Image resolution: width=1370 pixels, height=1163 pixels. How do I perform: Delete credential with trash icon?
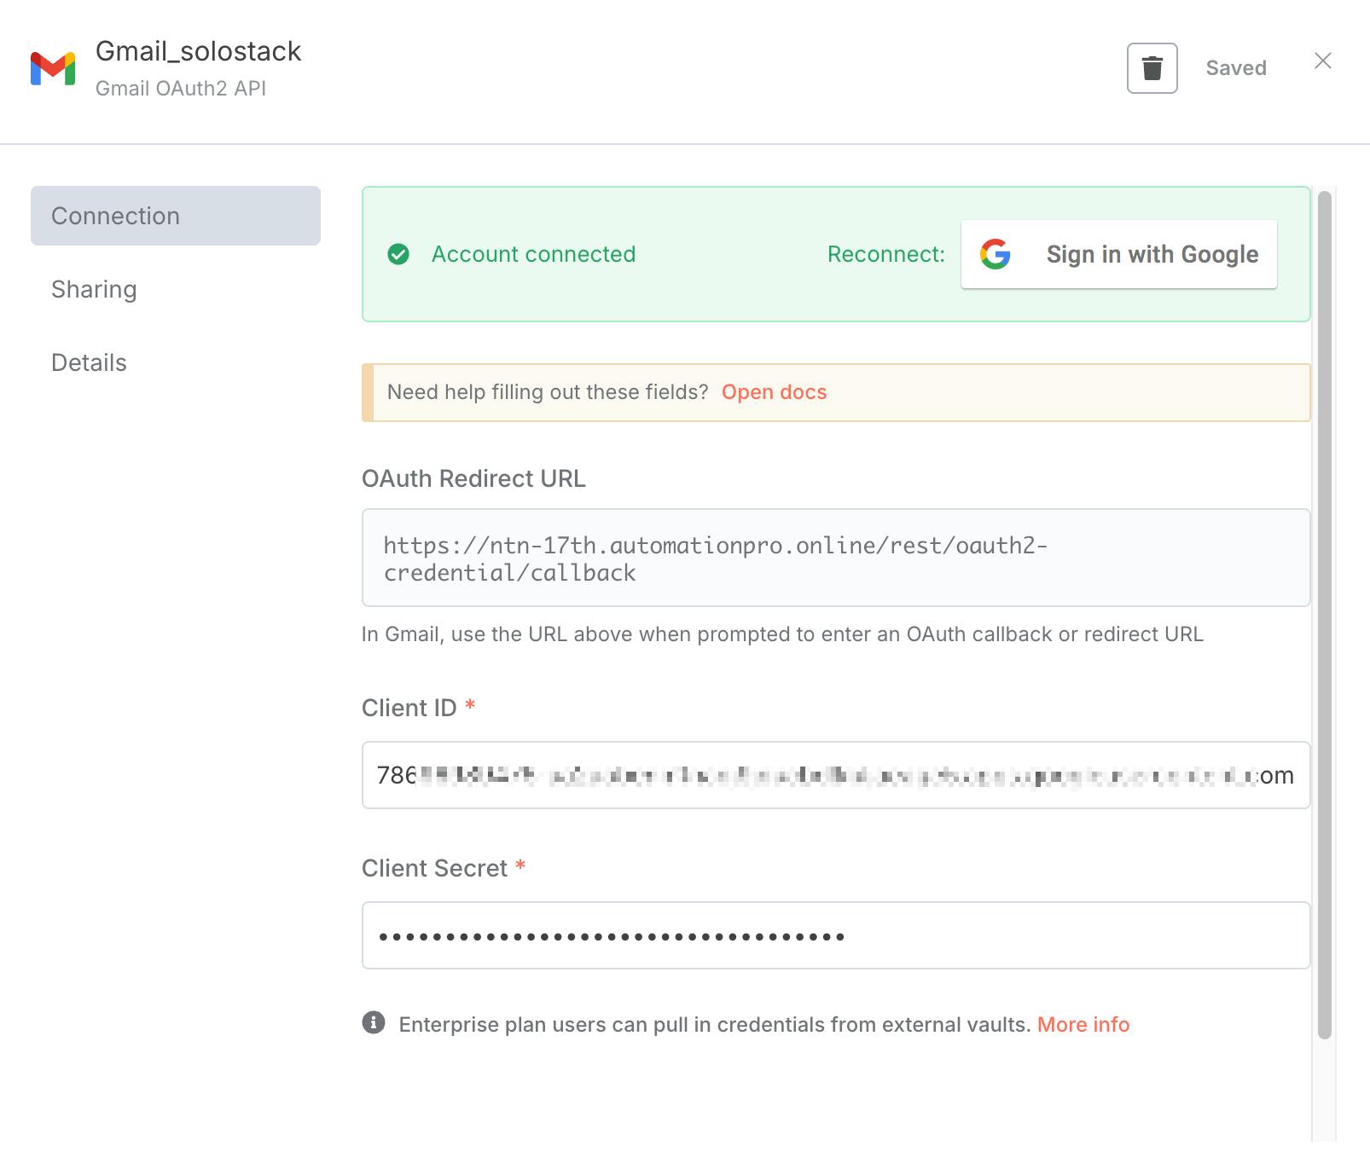(x=1152, y=68)
